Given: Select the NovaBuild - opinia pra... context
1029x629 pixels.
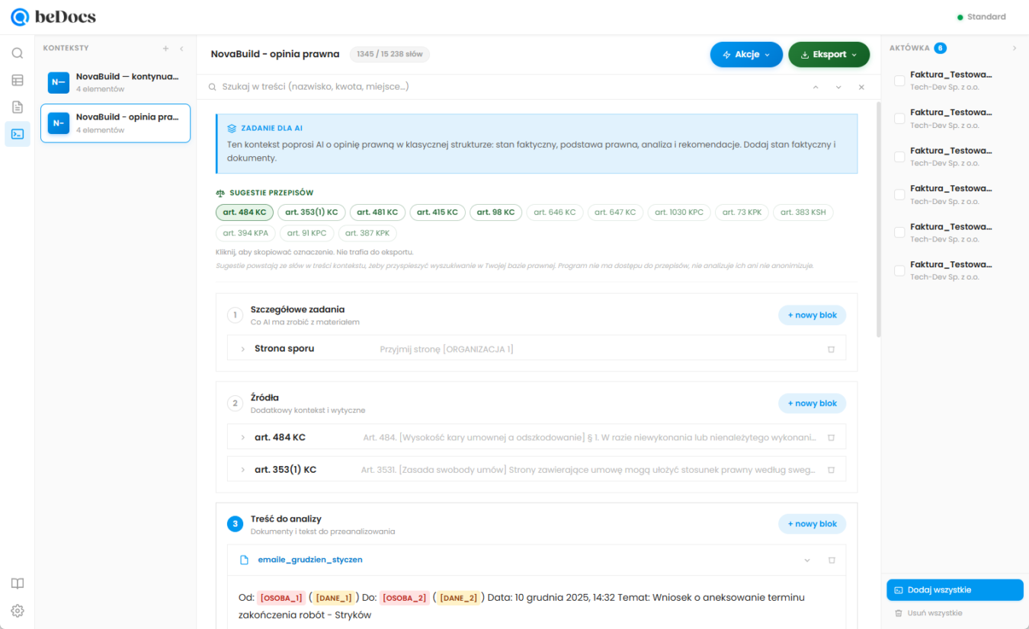Looking at the screenshot, I should tap(115, 123).
